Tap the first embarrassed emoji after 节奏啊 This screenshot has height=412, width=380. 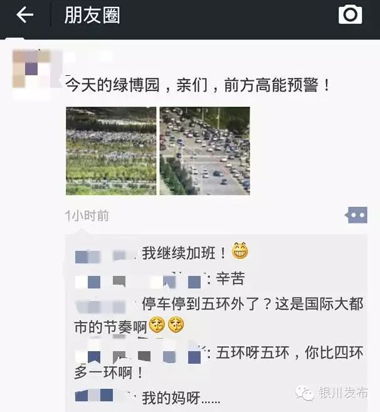(157, 325)
